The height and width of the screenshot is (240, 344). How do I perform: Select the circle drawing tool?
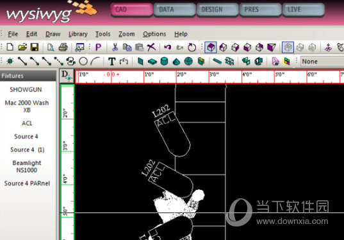pos(83,62)
